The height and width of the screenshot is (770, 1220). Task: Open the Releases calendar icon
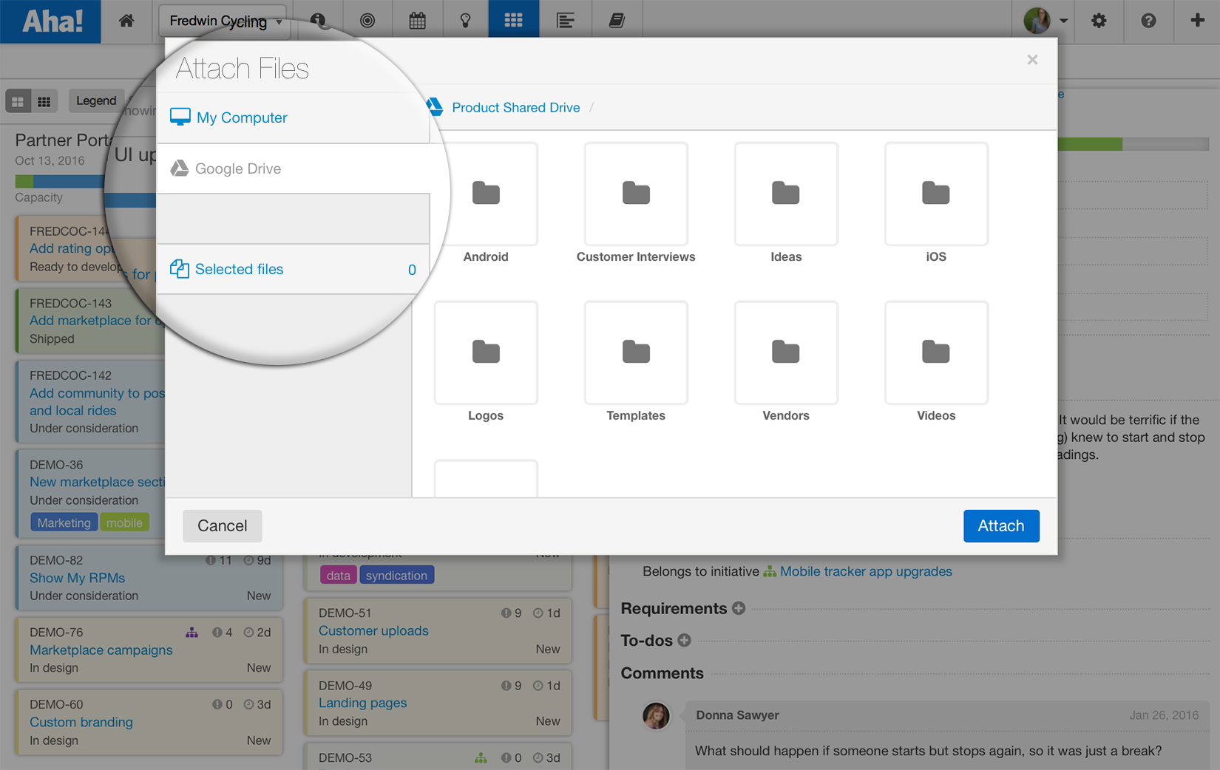[x=417, y=21]
